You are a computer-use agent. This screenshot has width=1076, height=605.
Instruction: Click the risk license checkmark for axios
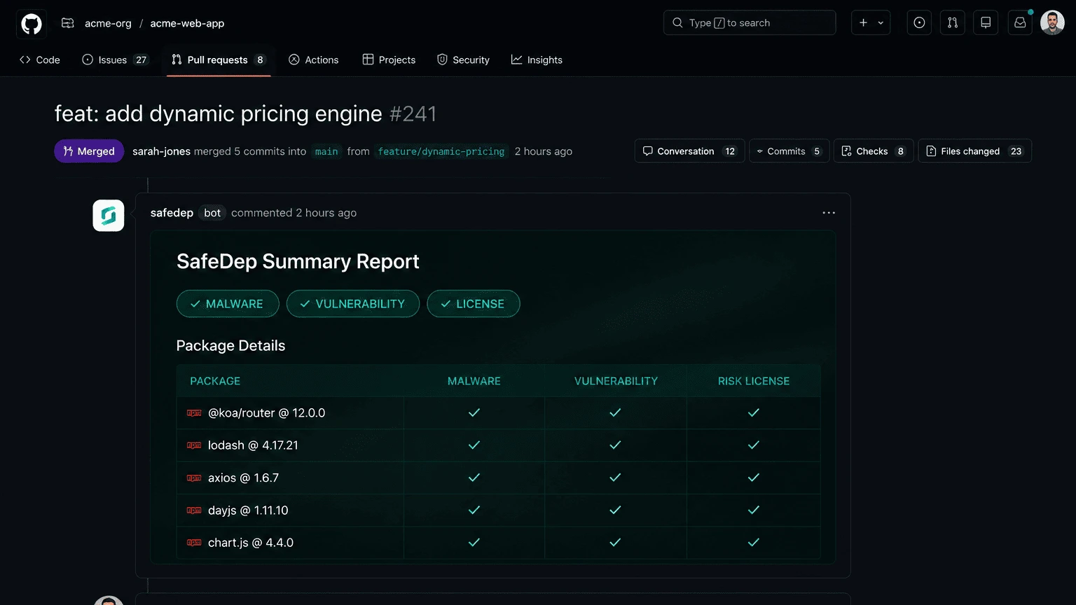[754, 478]
